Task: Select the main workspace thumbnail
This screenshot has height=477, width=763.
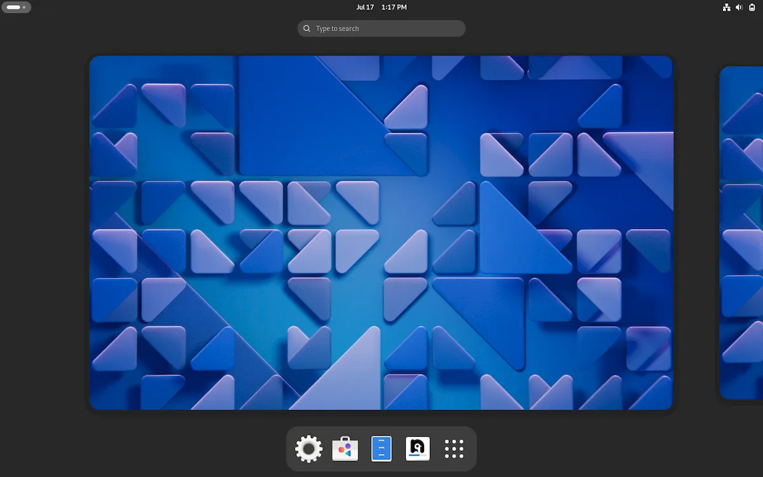Action: pos(381,233)
